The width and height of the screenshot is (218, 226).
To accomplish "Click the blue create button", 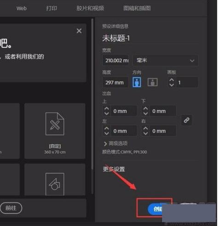I will coord(155,209).
